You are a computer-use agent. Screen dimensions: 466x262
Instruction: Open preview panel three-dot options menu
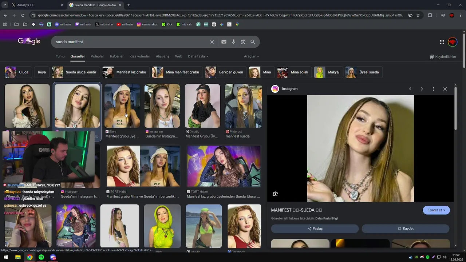click(433, 89)
